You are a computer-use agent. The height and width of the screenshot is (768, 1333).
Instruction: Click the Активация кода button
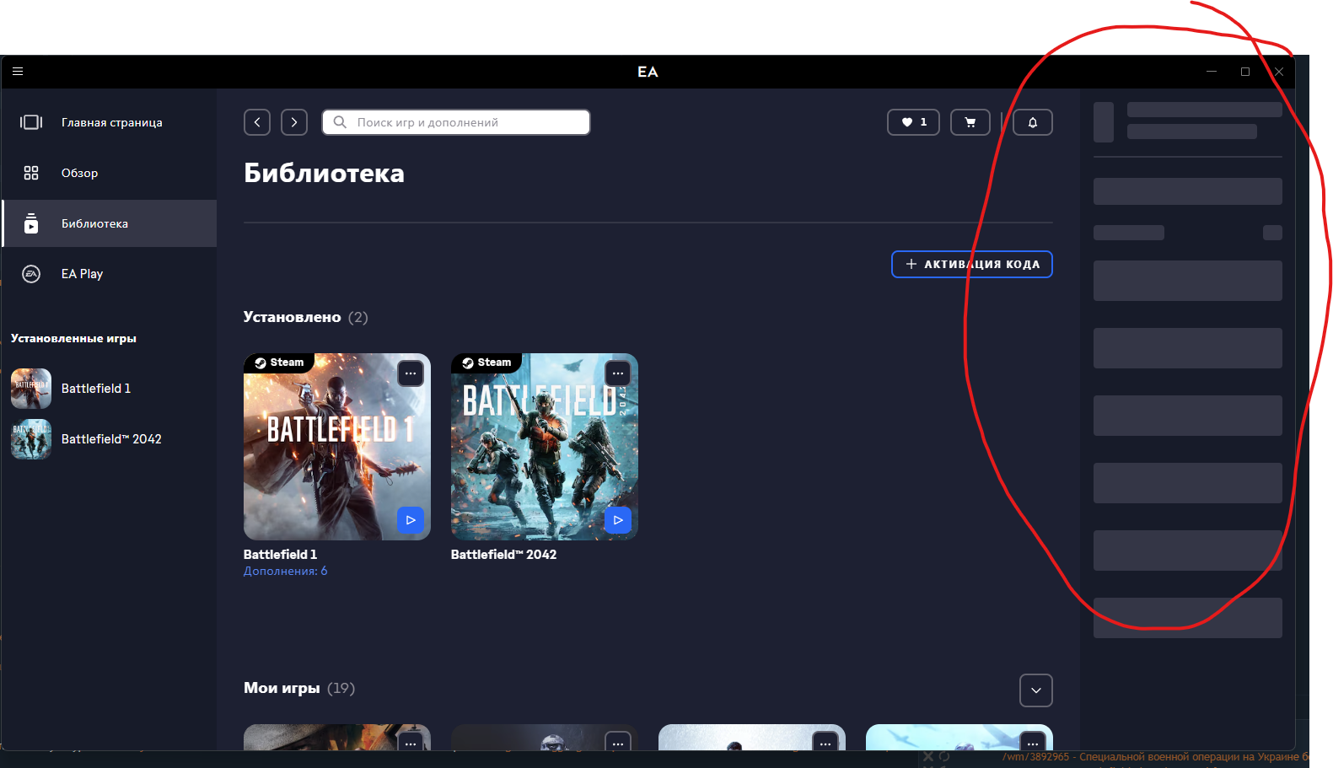pyautogui.click(x=971, y=264)
